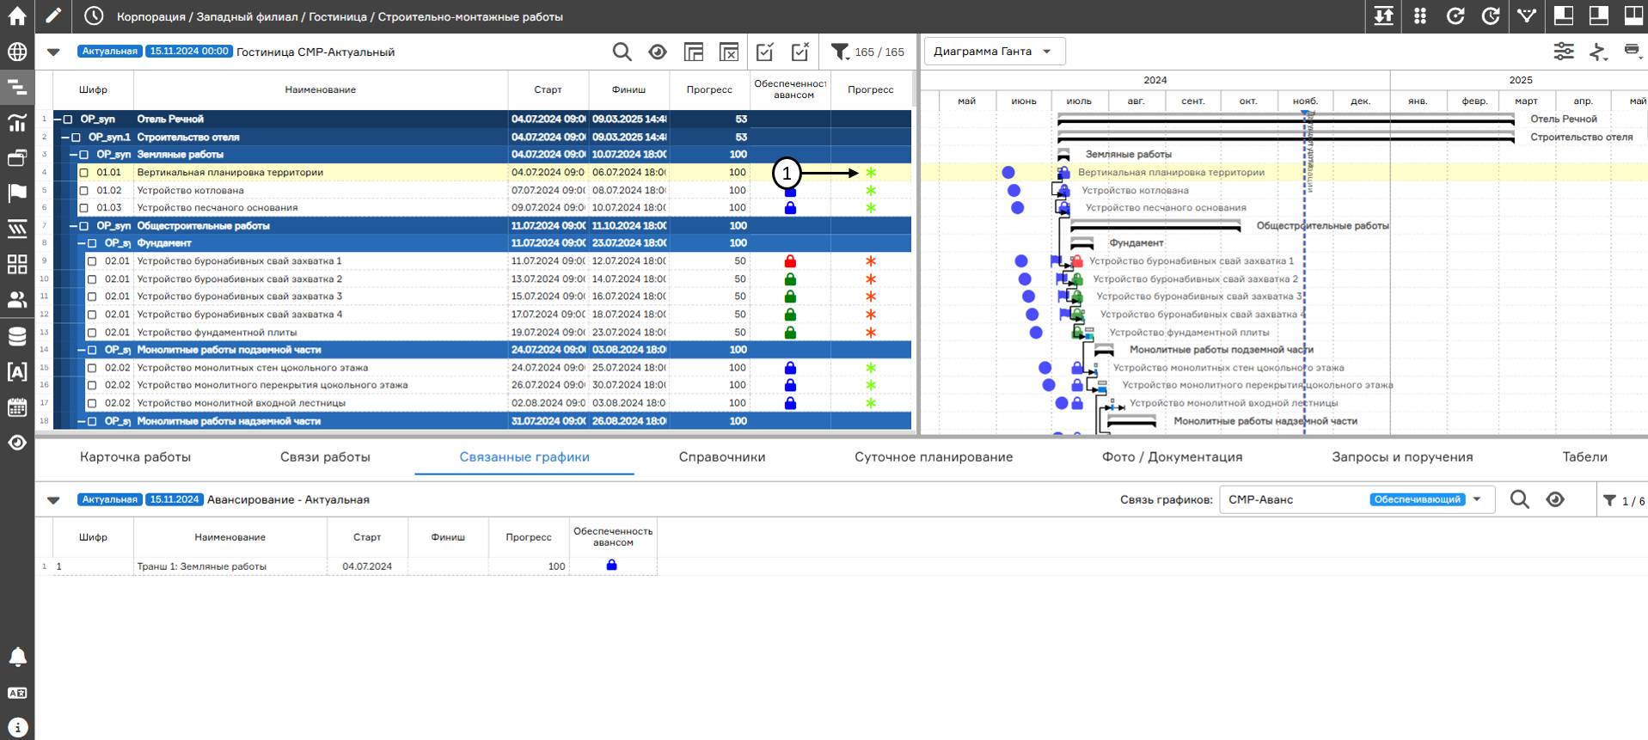
Task: Check the box for row 01.01 Вертикальная планировка территории
Action: tap(84, 173)
